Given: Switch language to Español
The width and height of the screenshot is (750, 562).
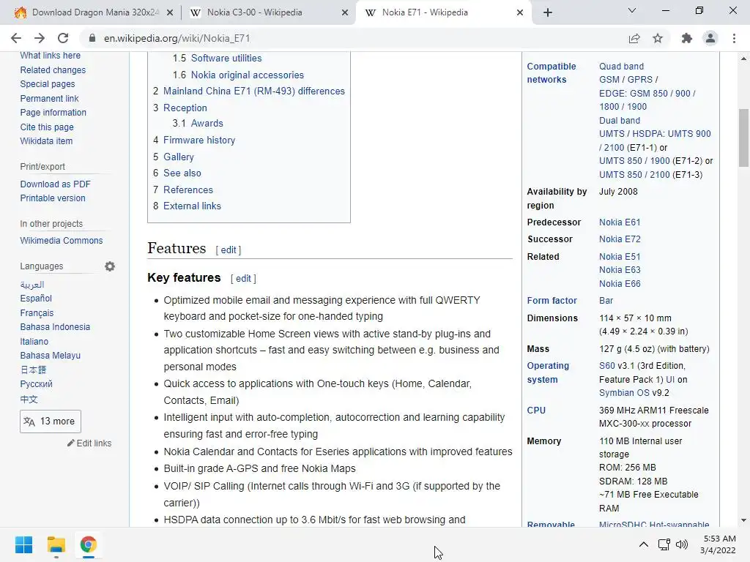Looking at the screenshot, I should [36, 299].
